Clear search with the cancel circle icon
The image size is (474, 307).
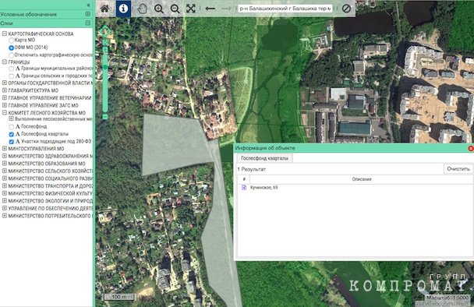click(346, 9)
